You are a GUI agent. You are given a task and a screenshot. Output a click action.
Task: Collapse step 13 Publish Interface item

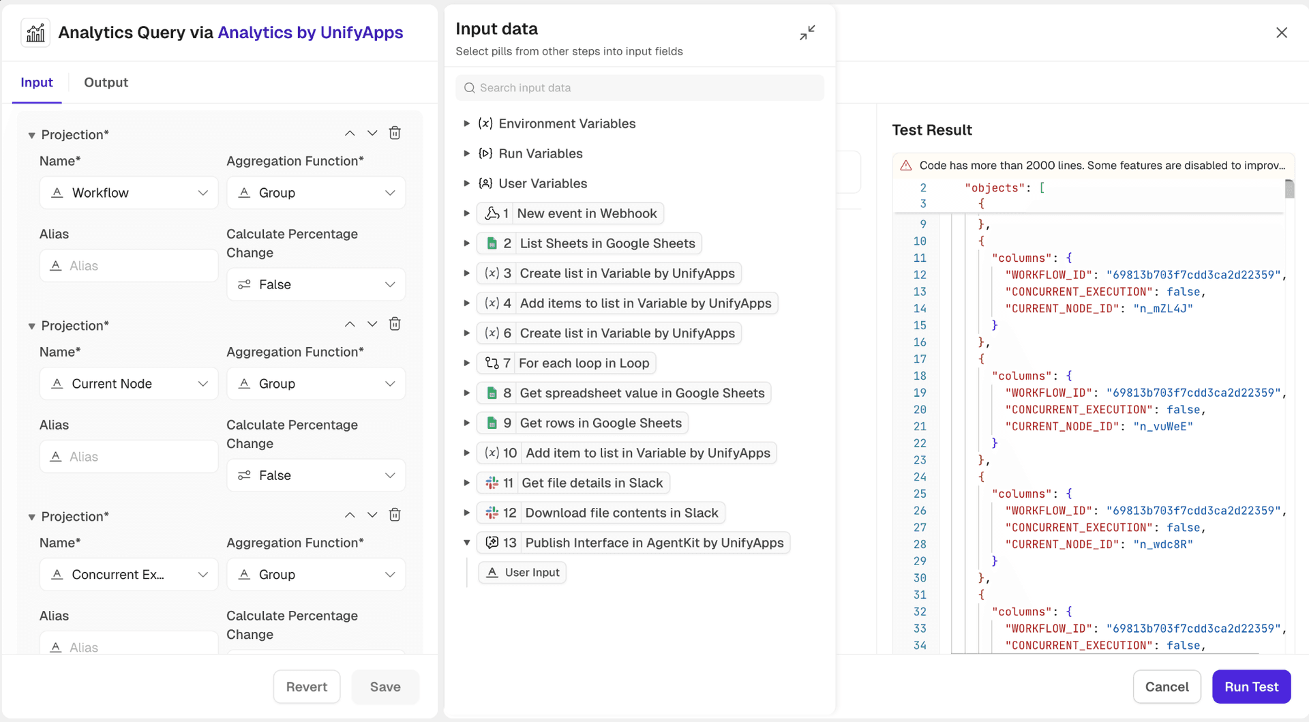tap(467, 543)
